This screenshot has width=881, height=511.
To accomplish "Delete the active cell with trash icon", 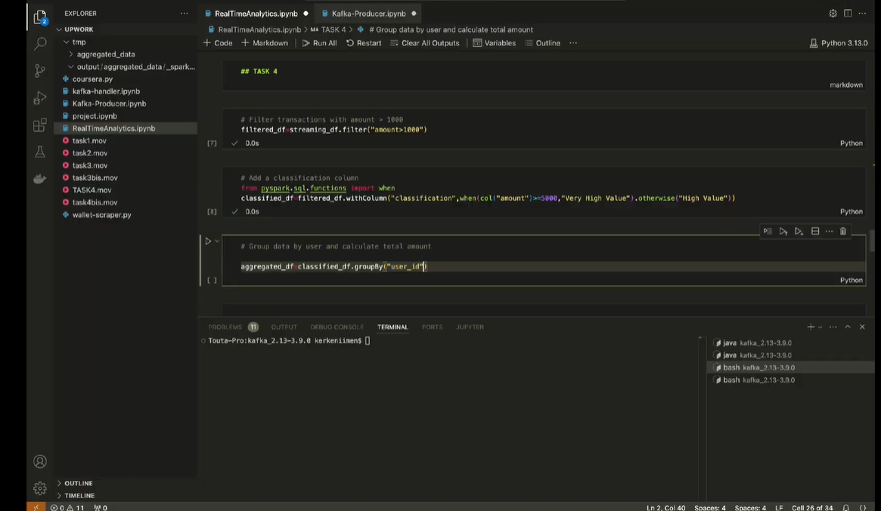I will (842, 231).
